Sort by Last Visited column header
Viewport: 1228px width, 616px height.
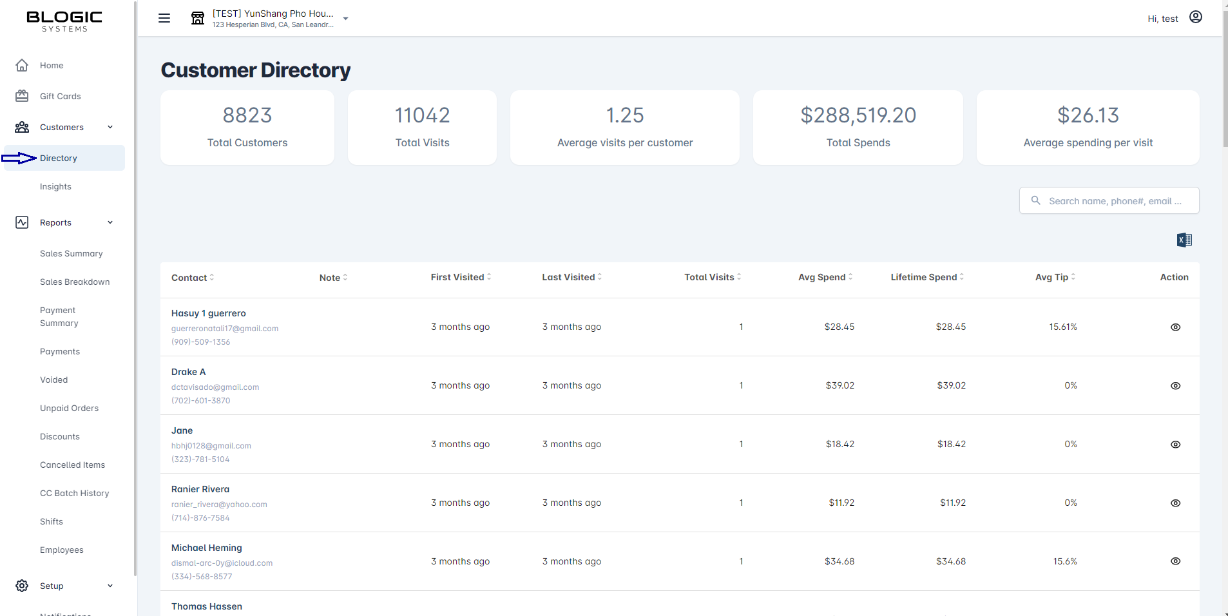coord(571,277)
